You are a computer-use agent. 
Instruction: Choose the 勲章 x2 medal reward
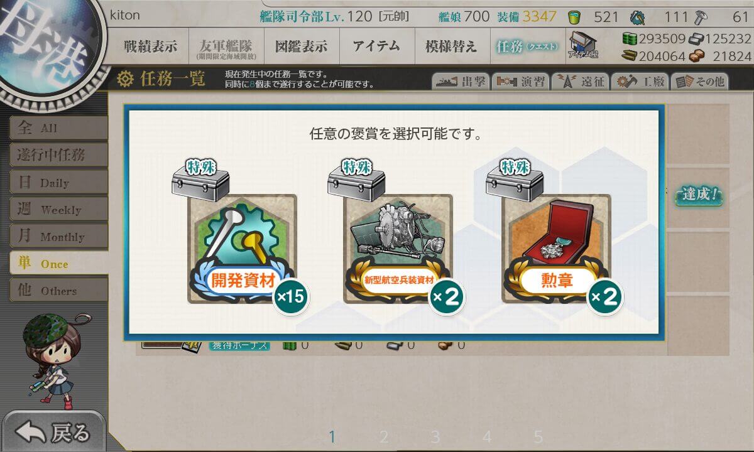(x=556, y=248)
